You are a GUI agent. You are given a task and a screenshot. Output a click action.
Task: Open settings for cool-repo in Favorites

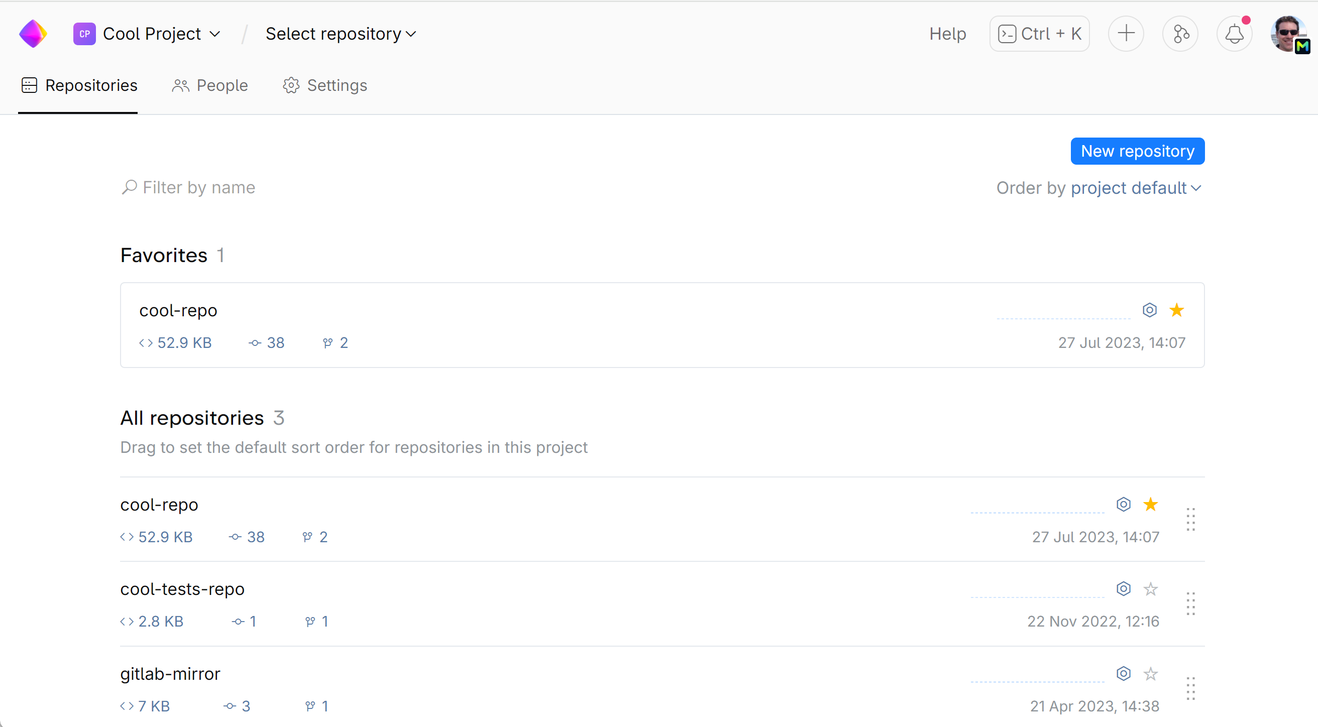[1150, 310]
